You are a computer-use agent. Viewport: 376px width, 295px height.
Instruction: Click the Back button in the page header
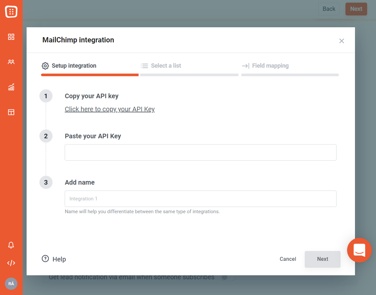[x=329, y=9]
